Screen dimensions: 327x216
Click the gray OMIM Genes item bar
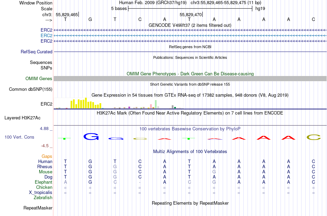(190, 78)
